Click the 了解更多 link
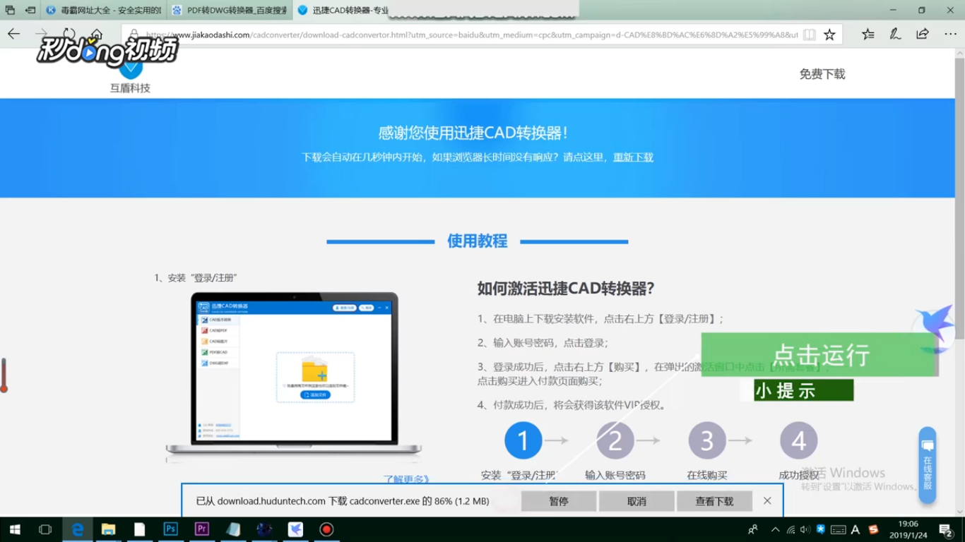 click(x=406, y=479)
